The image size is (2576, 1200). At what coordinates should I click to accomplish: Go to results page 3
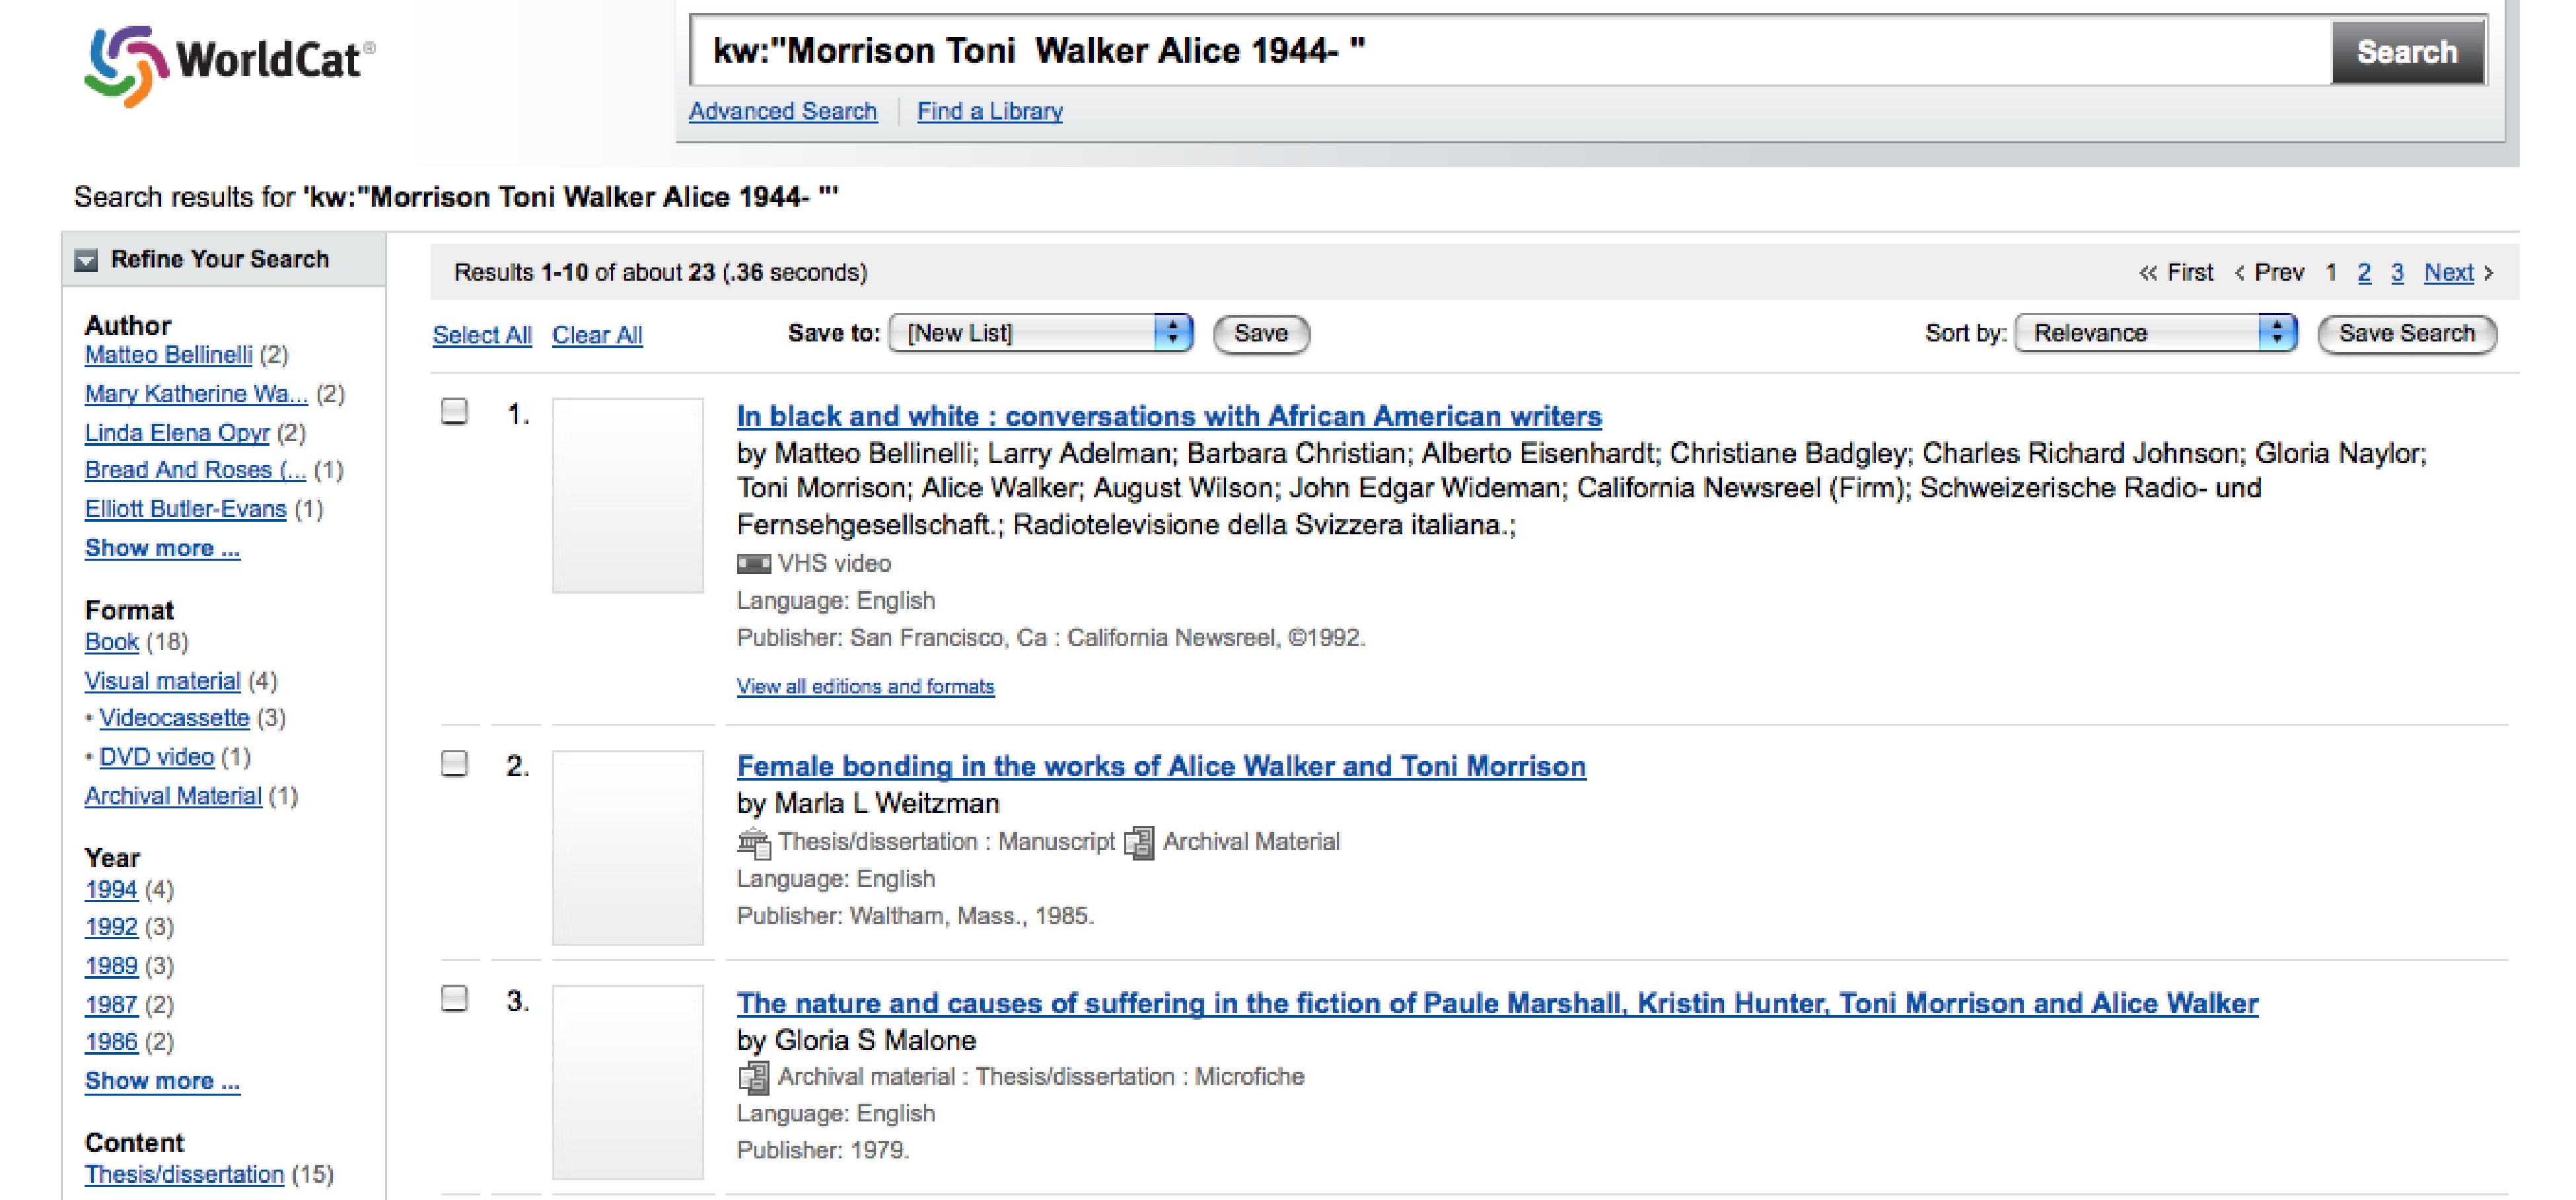(x=2397, y=272)
